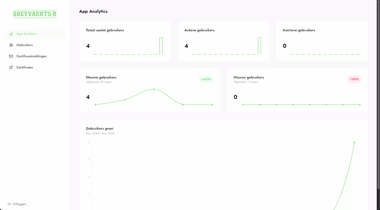Click the peak data point on Nieuwe gebruikers chart
380x210 pixels.
click(x=154, y=89)
